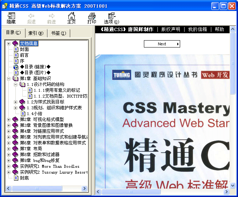Click the CSS Mastery book cover image
238x197 pixels.
coord(163,122)
